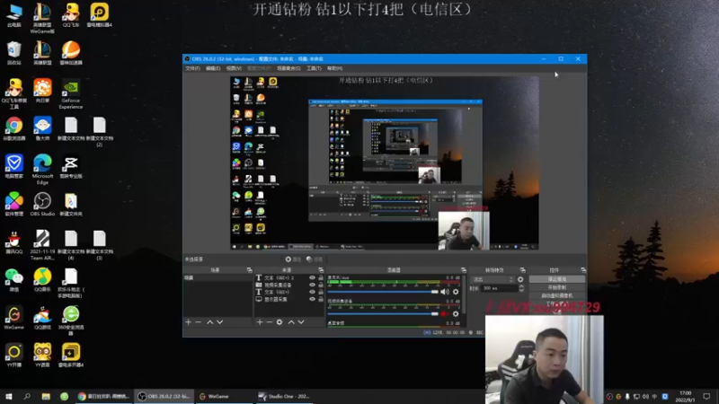
Task: Open League of Legends WeGame desktop shortcut
Action: 42,18
